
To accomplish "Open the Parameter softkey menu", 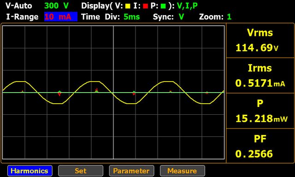I will pos(131,171).
